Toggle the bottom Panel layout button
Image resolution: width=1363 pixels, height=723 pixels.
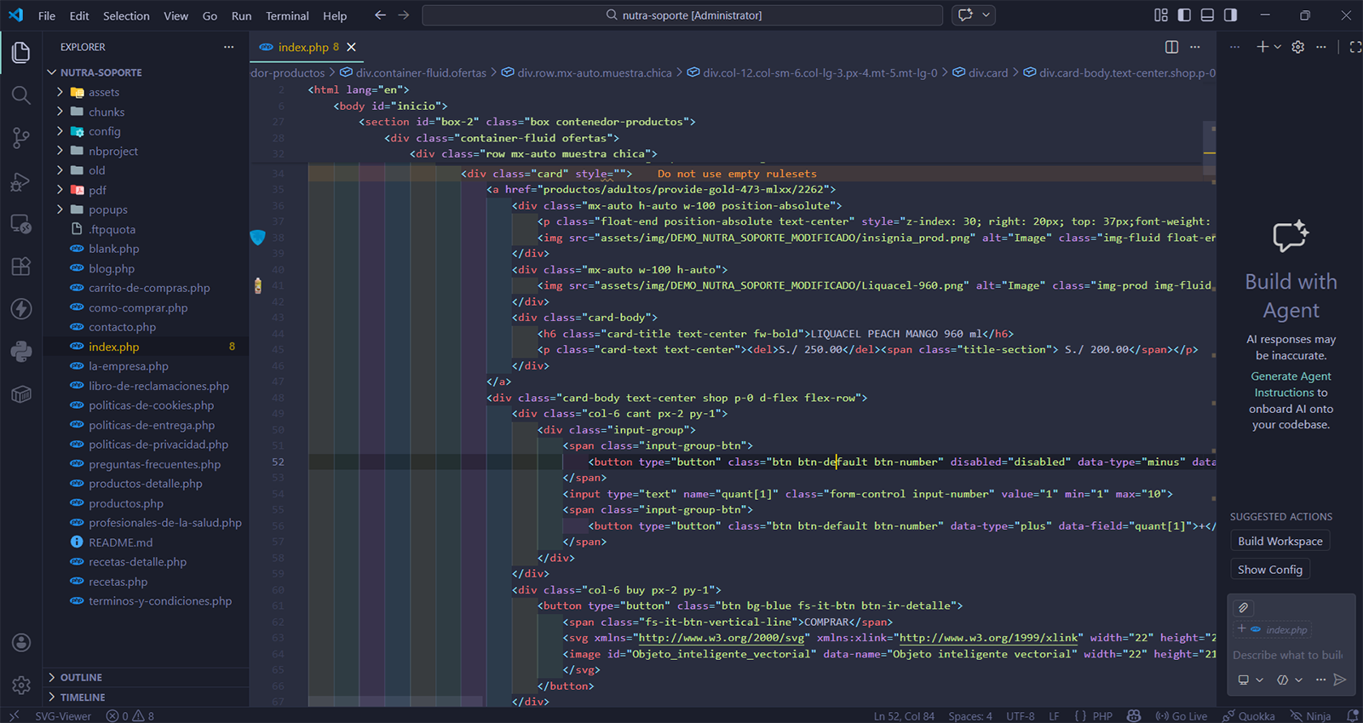coord(1207,15)
